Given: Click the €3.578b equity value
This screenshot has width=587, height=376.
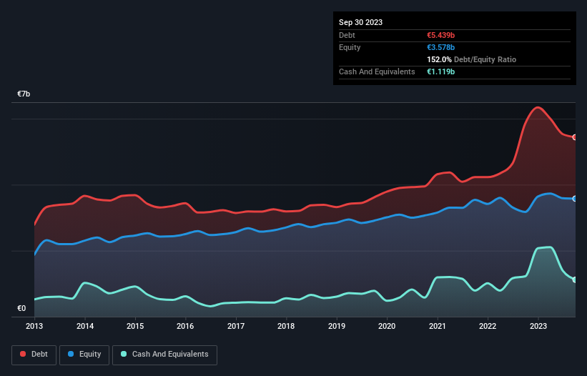Looking at the screenshot, I should click(x=440, y=47).
